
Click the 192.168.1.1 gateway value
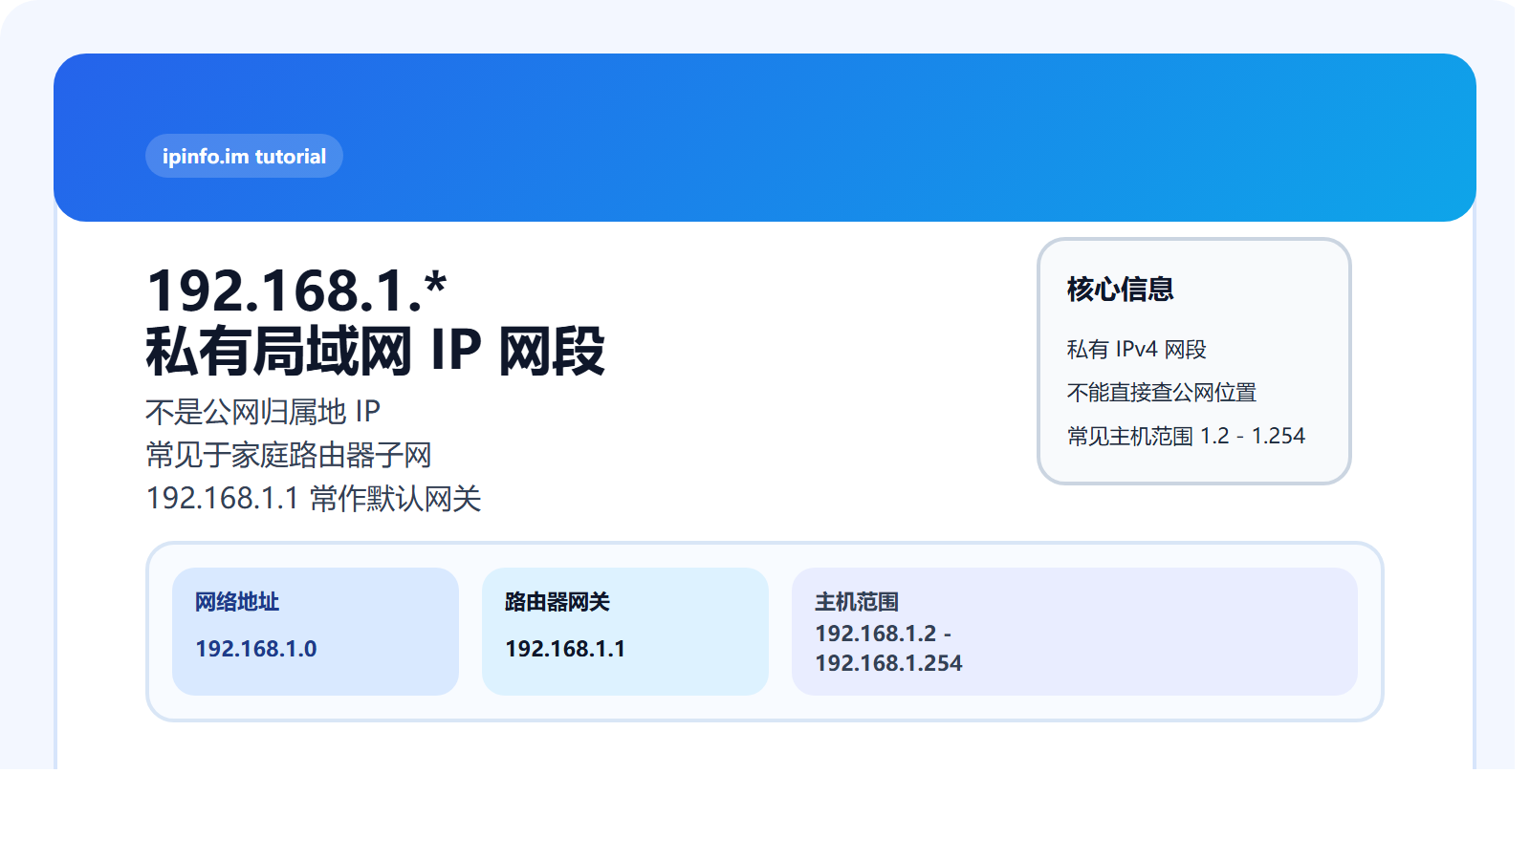coord(565,649)
